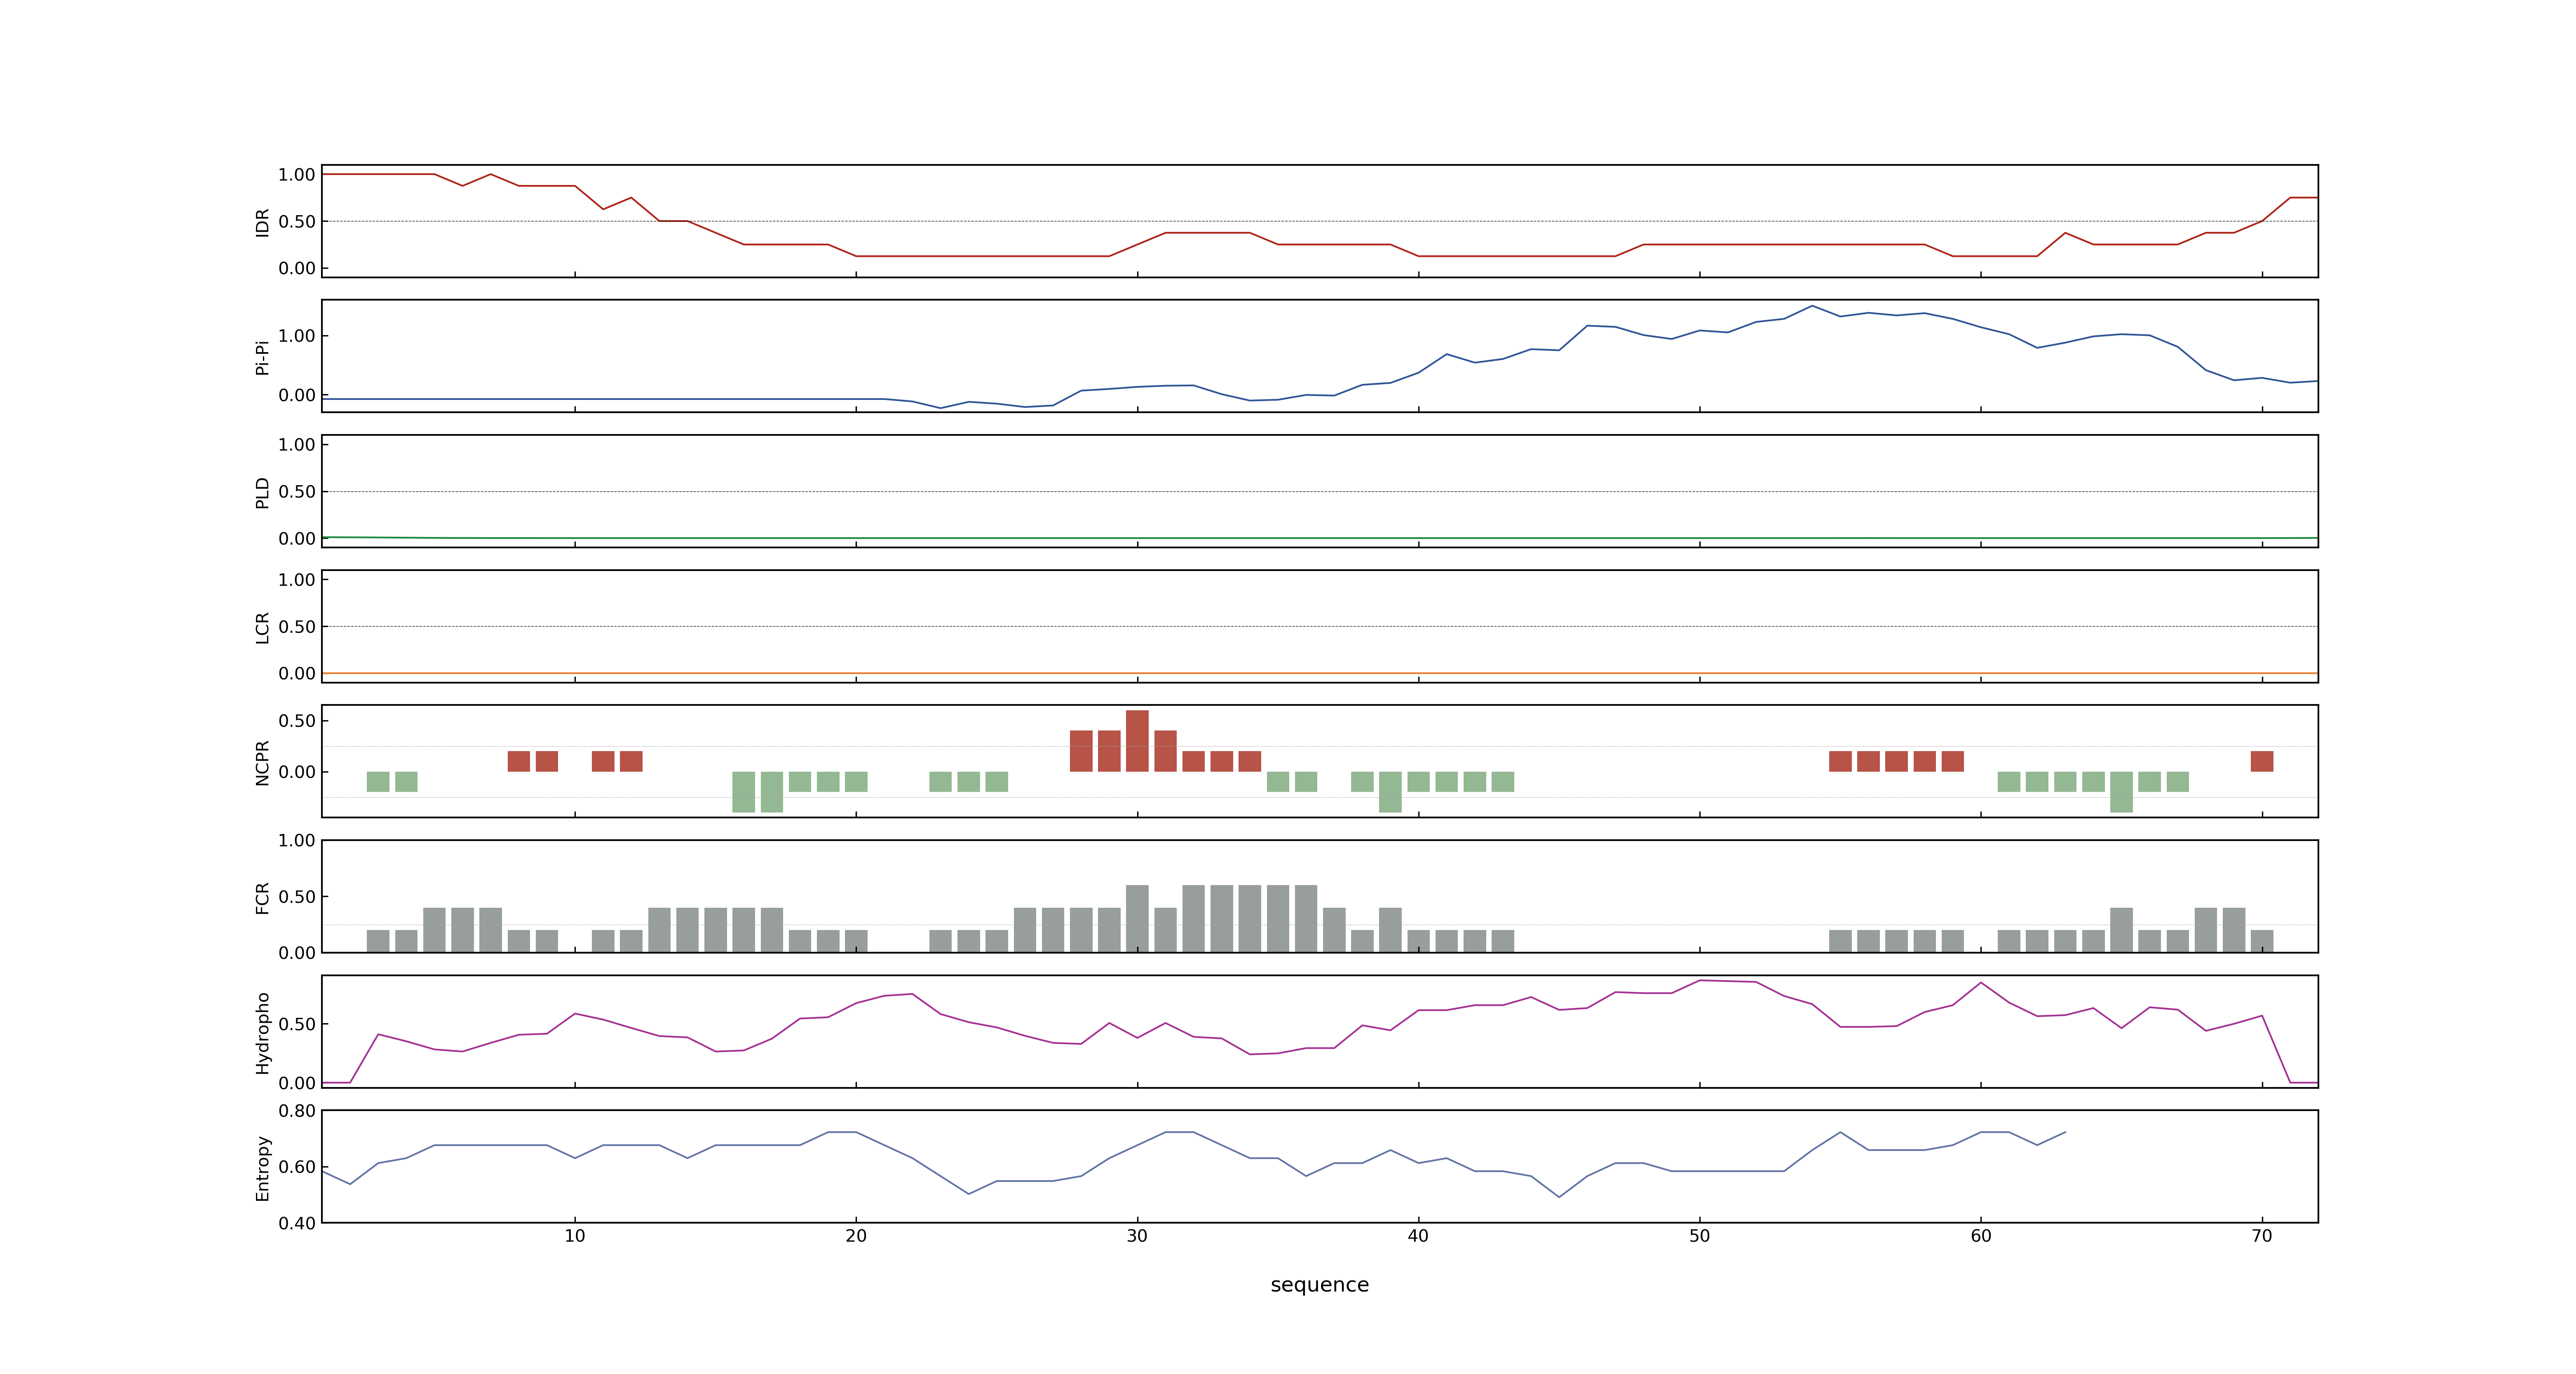Click the PLD y-axis label
Image resolution: width=2576 pixels, height=1374 pixels.
pos(262,492)
